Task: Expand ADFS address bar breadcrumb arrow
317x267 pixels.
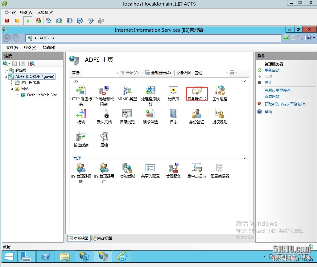Action: [x=54, y=38]
